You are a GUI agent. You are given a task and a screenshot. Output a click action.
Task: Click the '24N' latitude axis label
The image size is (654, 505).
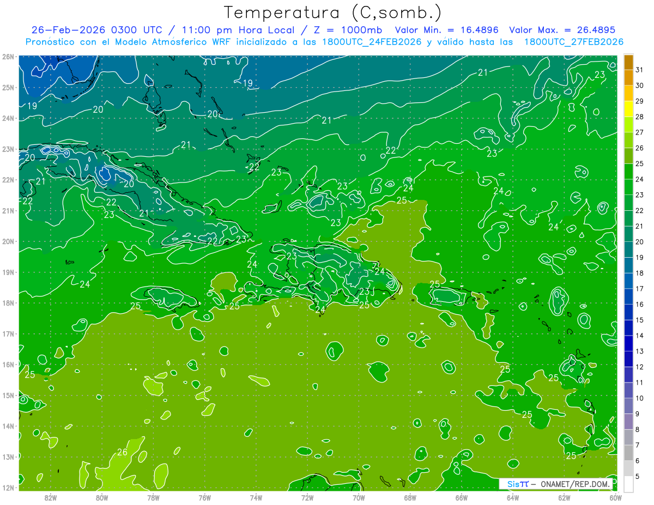coord(8,118)
